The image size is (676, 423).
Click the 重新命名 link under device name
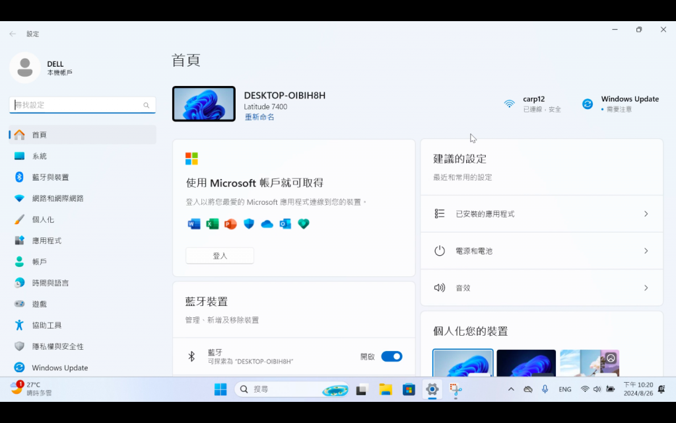click(259, 117)
